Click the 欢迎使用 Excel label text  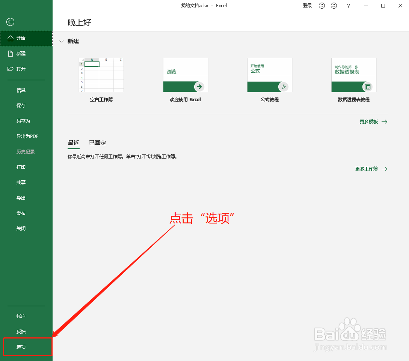coord(185,100)
